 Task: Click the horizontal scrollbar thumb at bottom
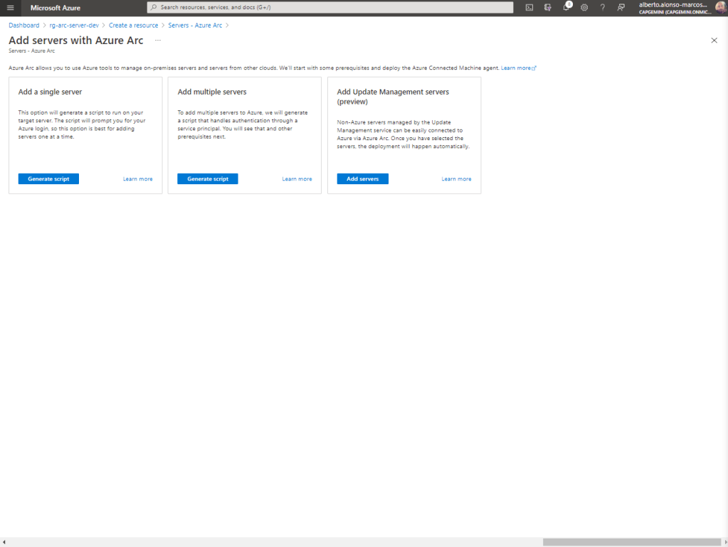click(x=632, y=542)
